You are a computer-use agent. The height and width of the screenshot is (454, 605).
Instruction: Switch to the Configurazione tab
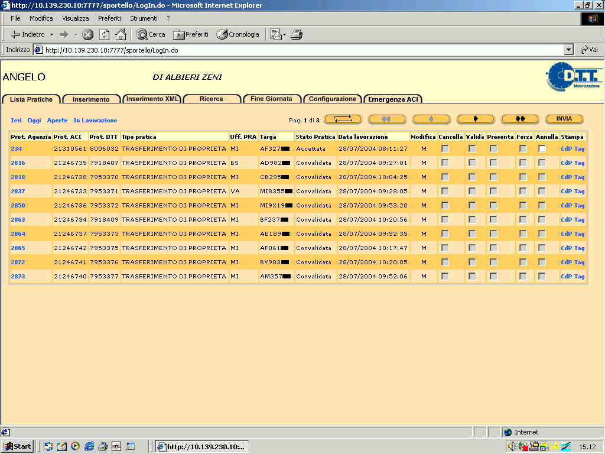[x=332, y=99]
